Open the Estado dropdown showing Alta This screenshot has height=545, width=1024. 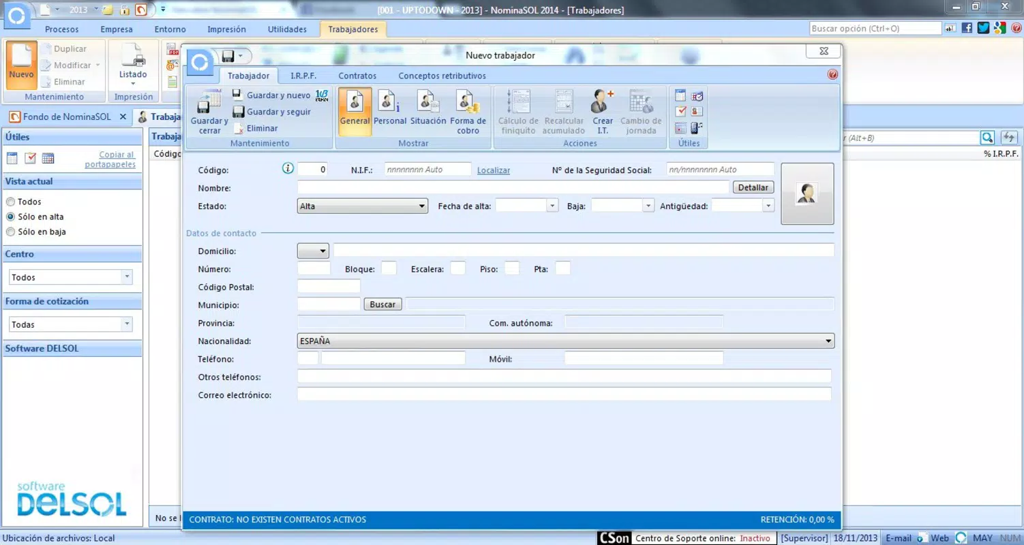tap(363, 206)
